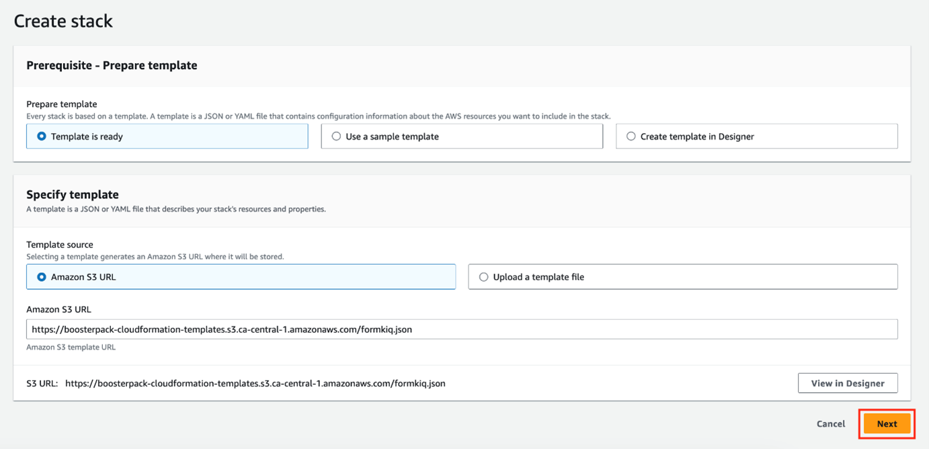
Task: Pick the Amazon S3 URL template source radio
Action: tap(42, 277)
